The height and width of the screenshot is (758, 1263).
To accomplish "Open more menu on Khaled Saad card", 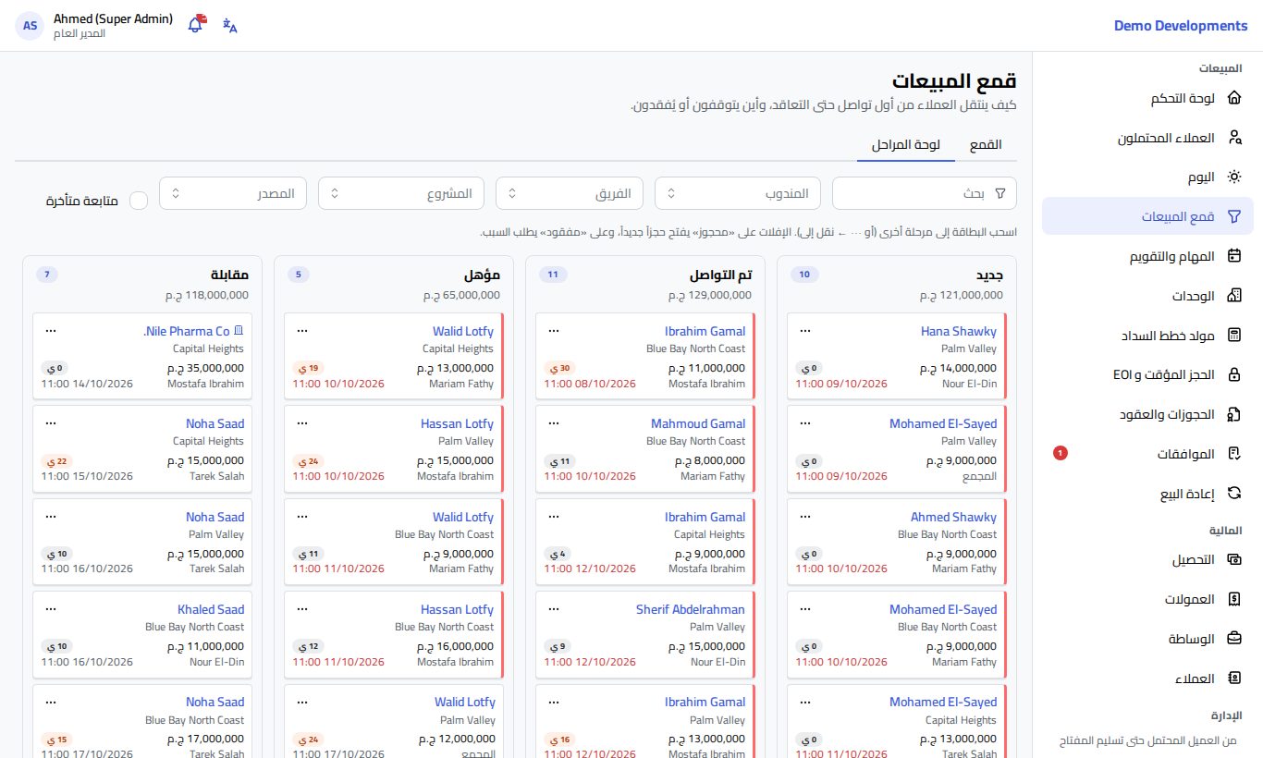I will coord(50,608).
